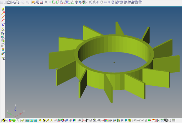Select the red line drawing tool
The image size is (182, 123).
(3, 13)
